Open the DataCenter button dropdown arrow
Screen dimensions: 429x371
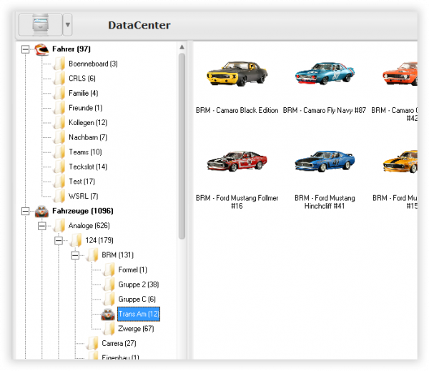click(x=68, y=25)
